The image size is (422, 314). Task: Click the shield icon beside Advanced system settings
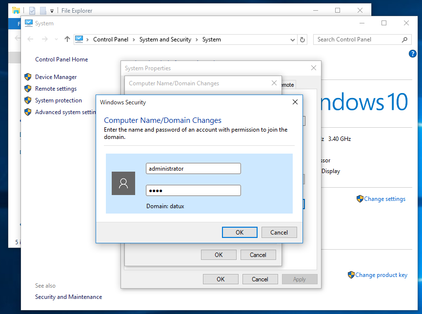pyautogui.click(x=28, y=112)
